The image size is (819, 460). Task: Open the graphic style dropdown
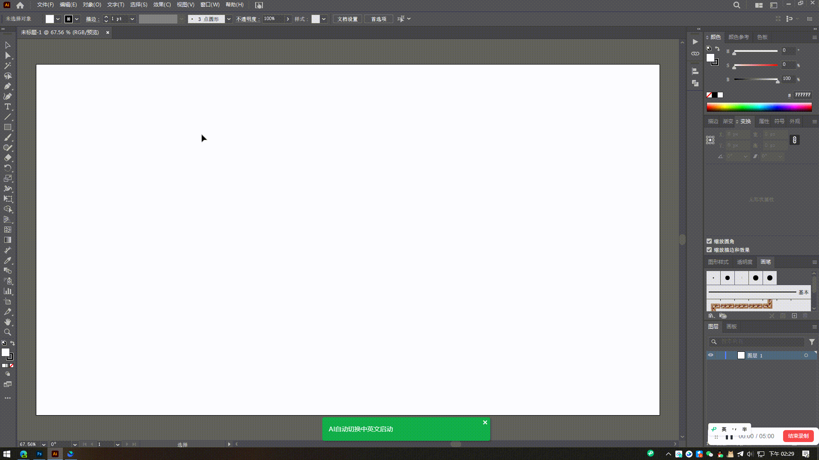(324, 19)
